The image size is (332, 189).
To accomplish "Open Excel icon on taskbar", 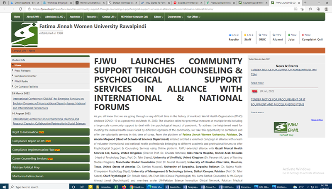I will 116,187.
